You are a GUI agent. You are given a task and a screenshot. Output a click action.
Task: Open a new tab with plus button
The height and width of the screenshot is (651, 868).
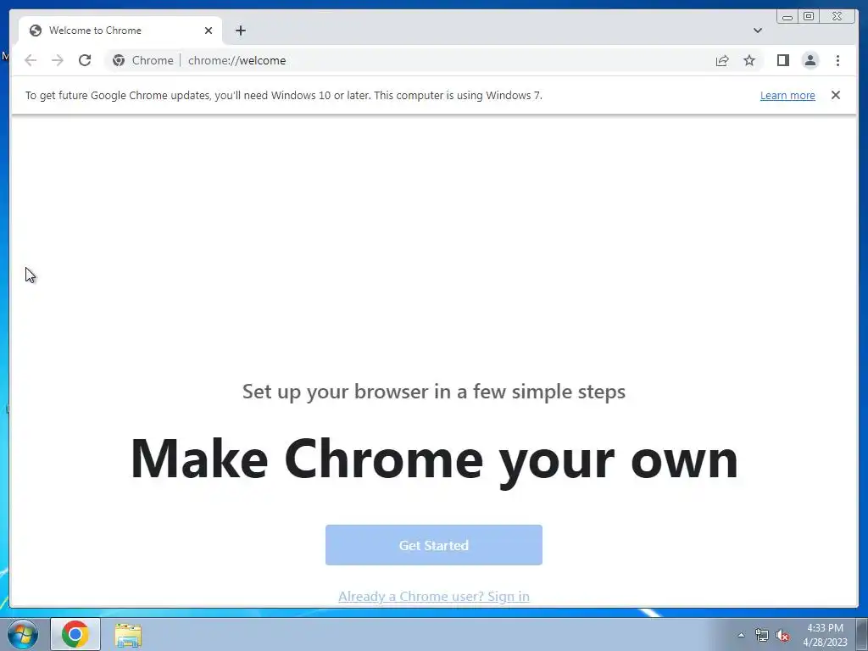[240, 31]
